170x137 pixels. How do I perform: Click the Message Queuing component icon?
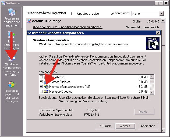tap(46, 92)
